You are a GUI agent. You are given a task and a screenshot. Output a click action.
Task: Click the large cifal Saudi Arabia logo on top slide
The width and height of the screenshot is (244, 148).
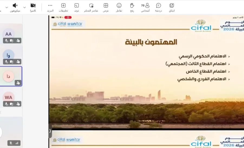(x=201, y=26)
